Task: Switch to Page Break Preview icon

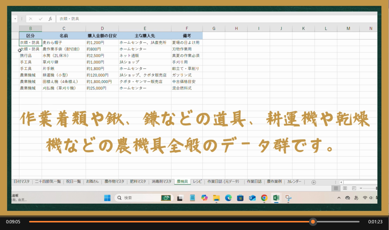Action: (354, 188)
